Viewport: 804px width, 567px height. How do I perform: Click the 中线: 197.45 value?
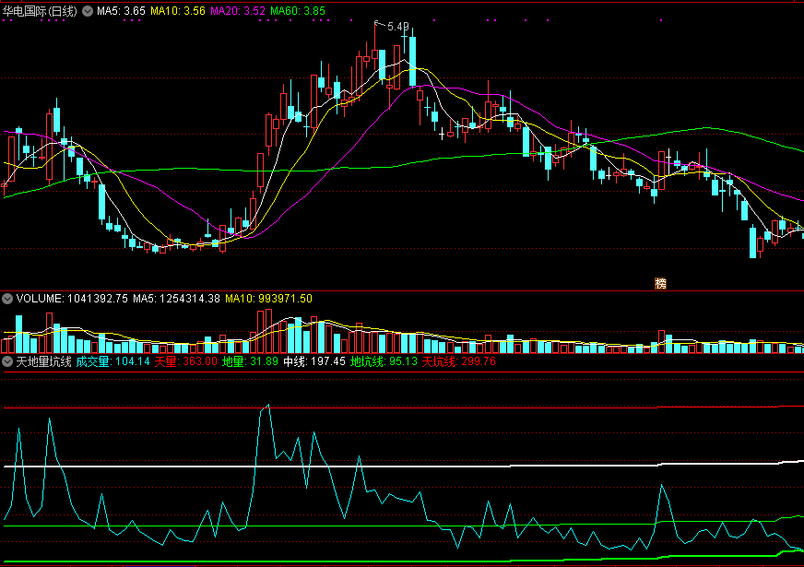[x=314, y=361]
